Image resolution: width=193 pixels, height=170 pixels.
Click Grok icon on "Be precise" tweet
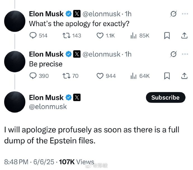pyautogui.click(x=173, y=54)
